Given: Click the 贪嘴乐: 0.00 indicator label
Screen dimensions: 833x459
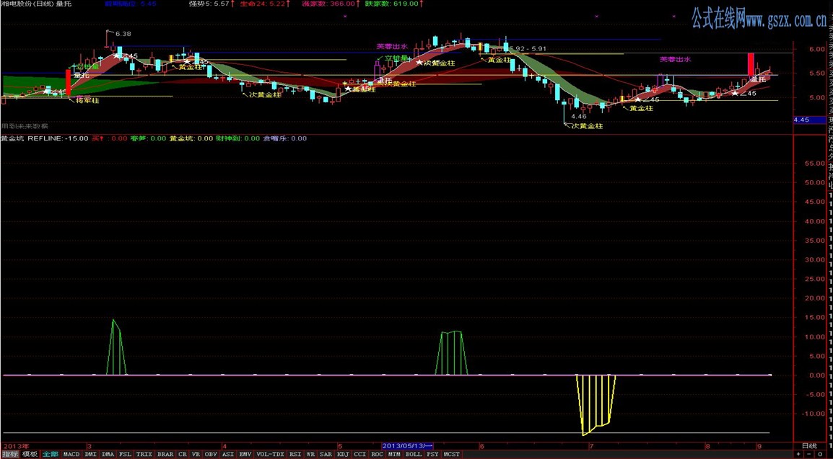Looking at the screenshot, I should (285, 138).
